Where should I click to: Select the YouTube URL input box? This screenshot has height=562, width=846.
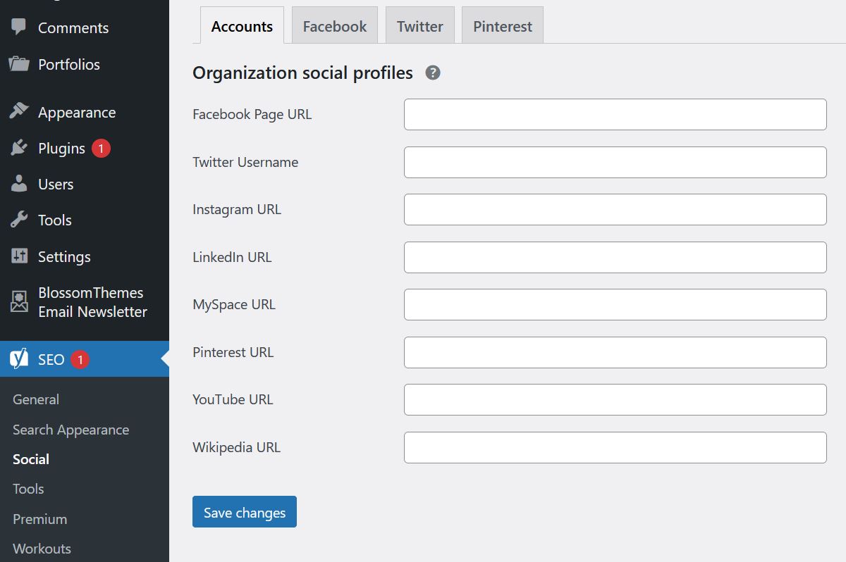(x=615, y=400)
